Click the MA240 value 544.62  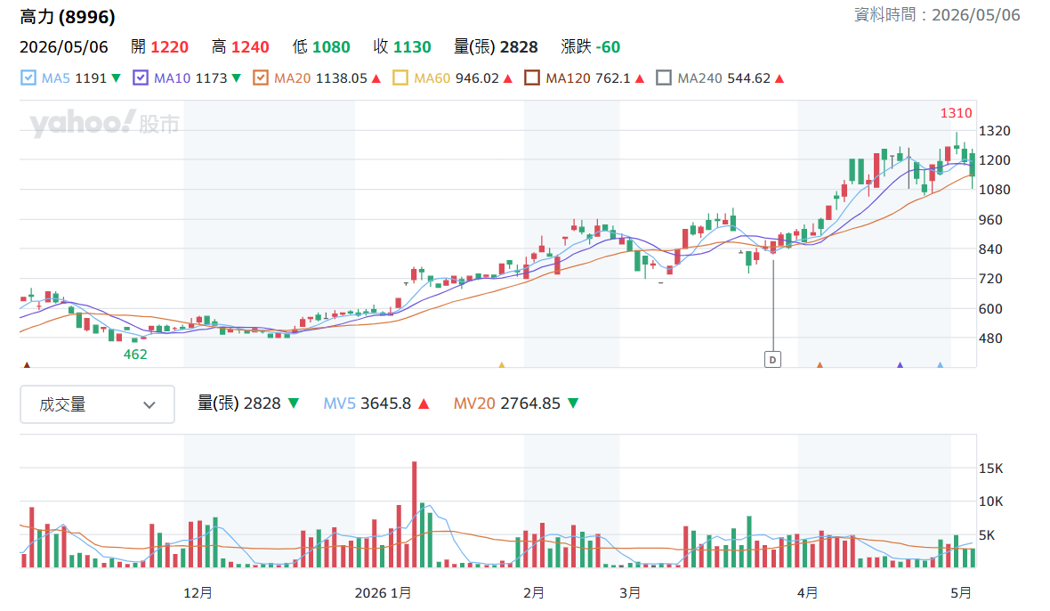click(748, 78)
